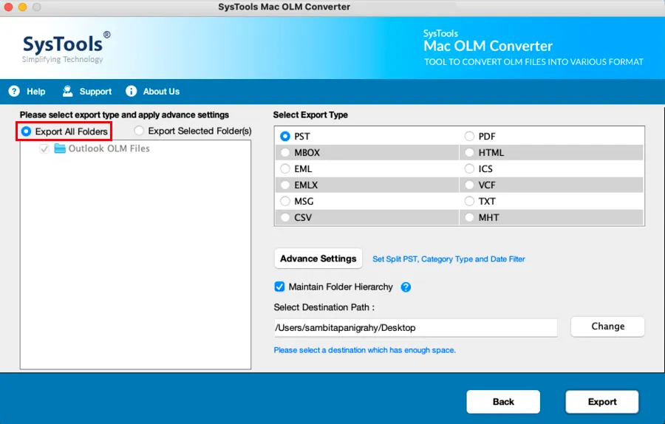
Task: Click the Support person icon
Action: pyautogui.click(x=67, y=91)
